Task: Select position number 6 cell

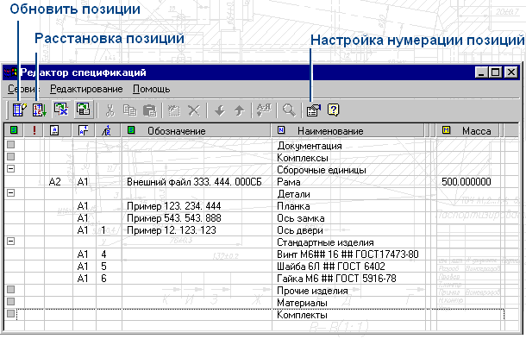Action: 103,279
